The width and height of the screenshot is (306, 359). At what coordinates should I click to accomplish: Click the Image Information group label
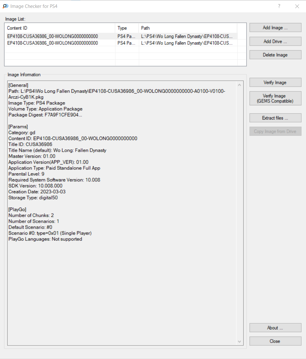(x=24, y=75)
